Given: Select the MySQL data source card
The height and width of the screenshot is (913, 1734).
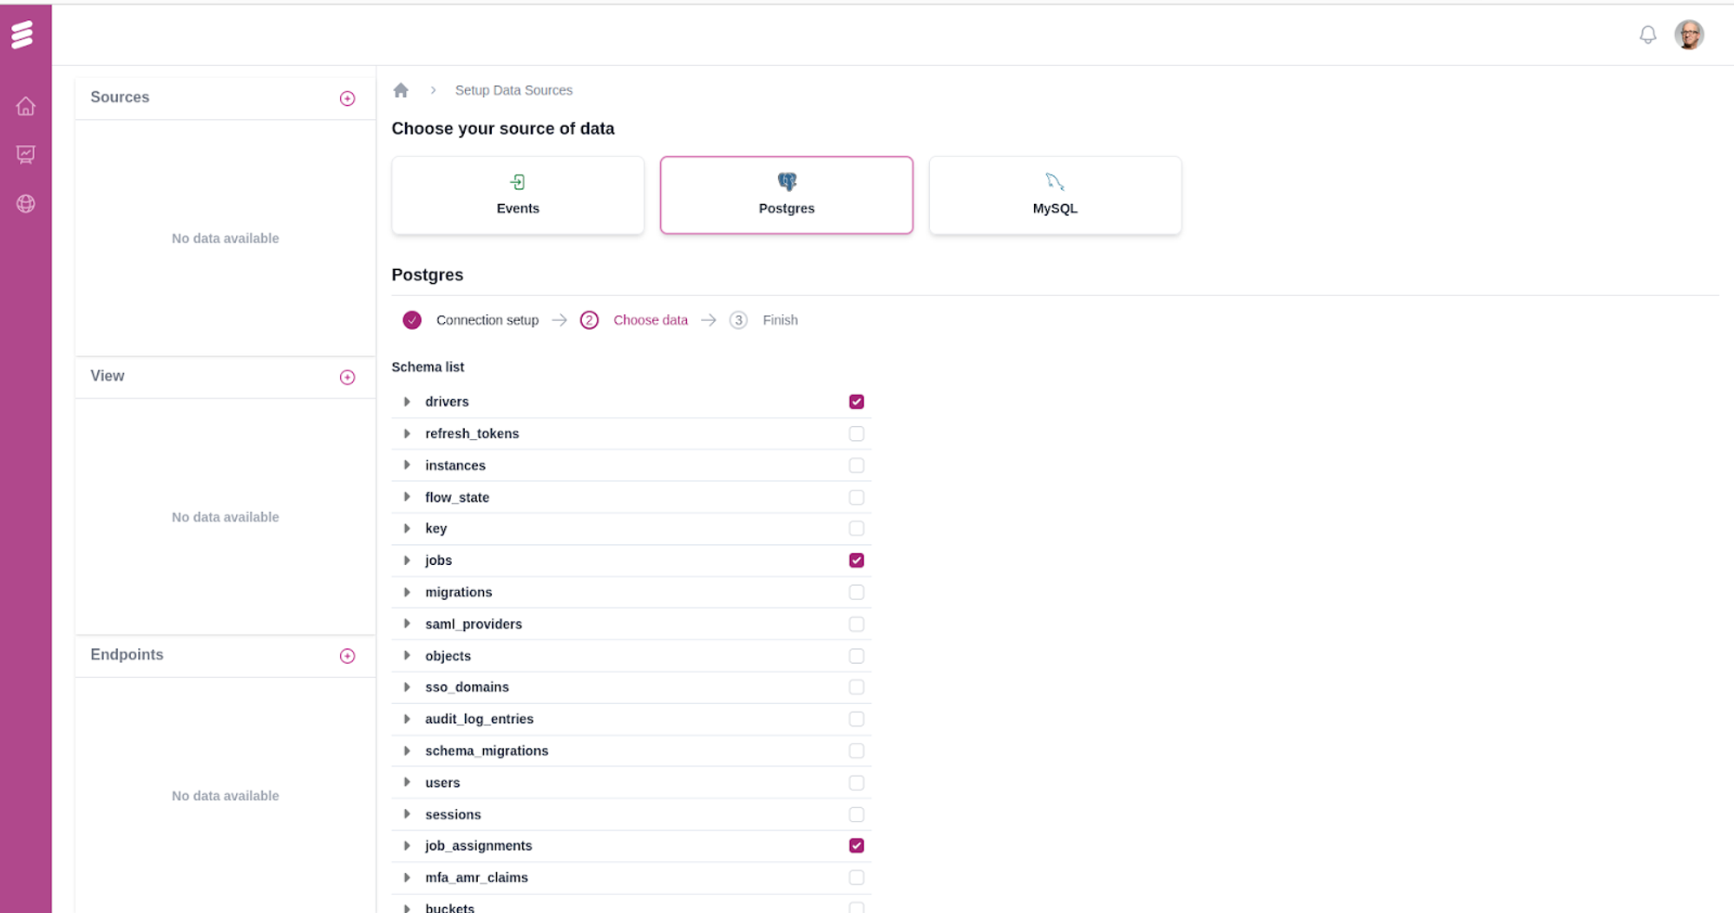Looking at the screenshot, I should (x=1054, y=195).
